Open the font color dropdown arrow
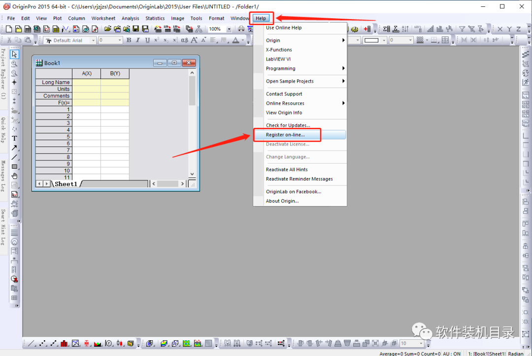 click(242, 40)
